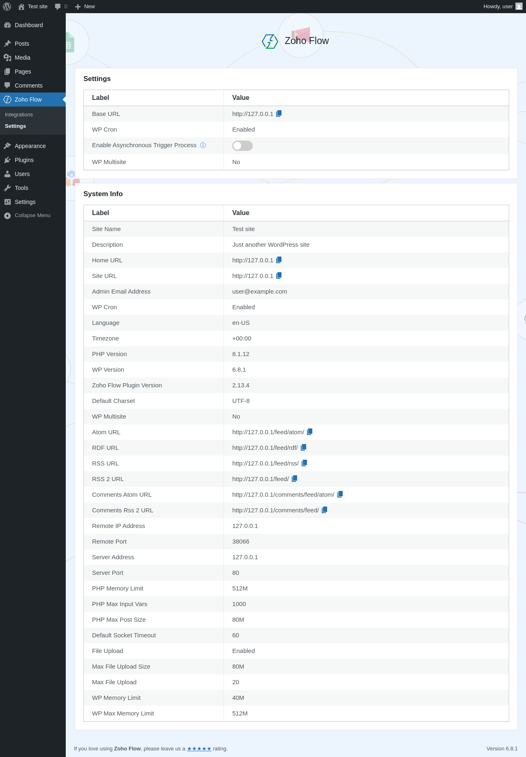
Task: Click the Remote Port value 38066
Action: pos(241,542)
